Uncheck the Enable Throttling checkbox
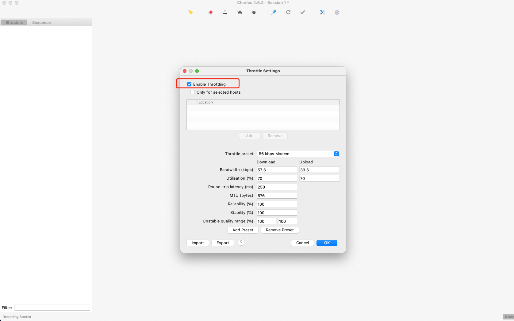 coord(189,84)
